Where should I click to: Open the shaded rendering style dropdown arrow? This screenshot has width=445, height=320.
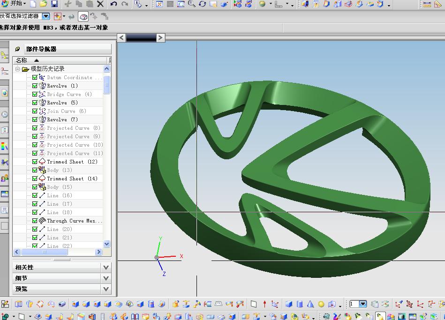(270, 4)
